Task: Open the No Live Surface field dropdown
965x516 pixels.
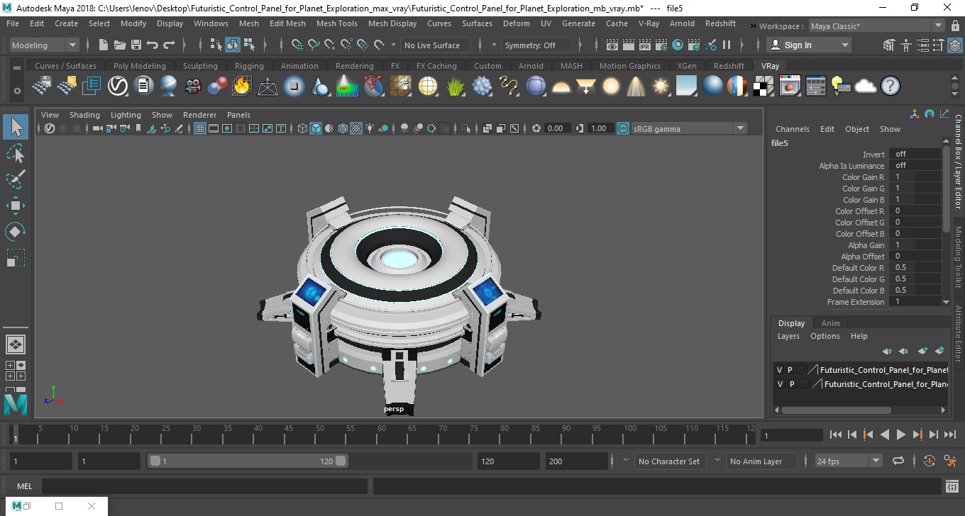Action: pos(436,45)
